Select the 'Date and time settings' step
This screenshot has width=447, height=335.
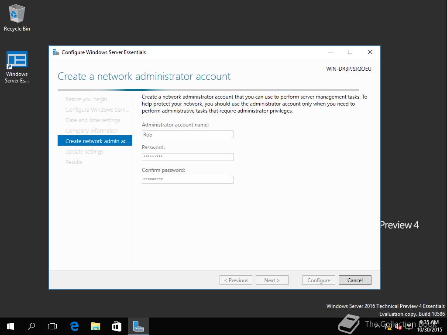pyautogui.click(x=93, y=120)
